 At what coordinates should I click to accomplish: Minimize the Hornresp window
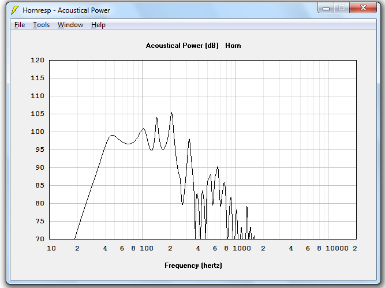click(x=326, y=8)
